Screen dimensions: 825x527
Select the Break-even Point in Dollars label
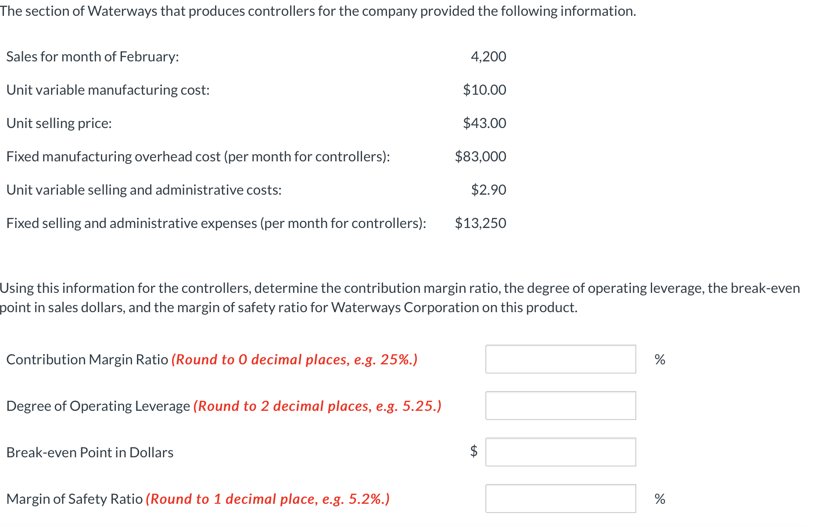(x=89, y=452)
